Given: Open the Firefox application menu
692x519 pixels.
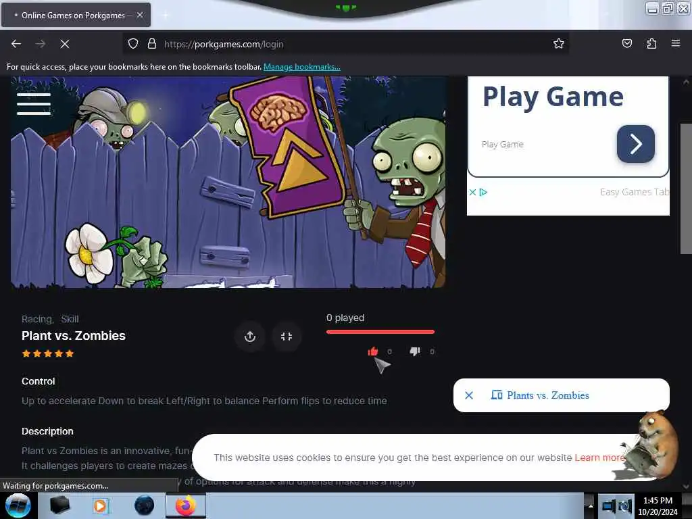Looking at the screenshot, I should pyautogui.click(x=676, y=43).
